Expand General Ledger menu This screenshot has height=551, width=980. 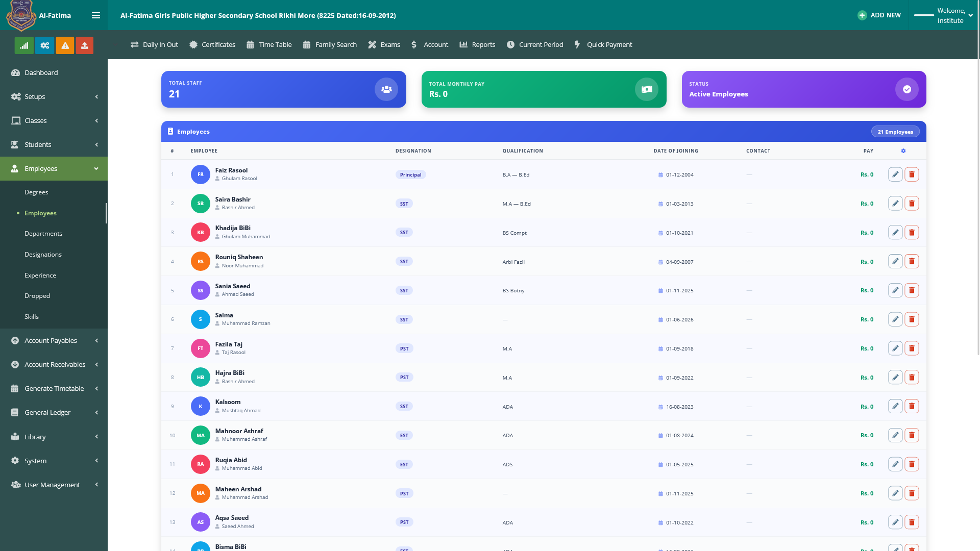coord(54,412)
